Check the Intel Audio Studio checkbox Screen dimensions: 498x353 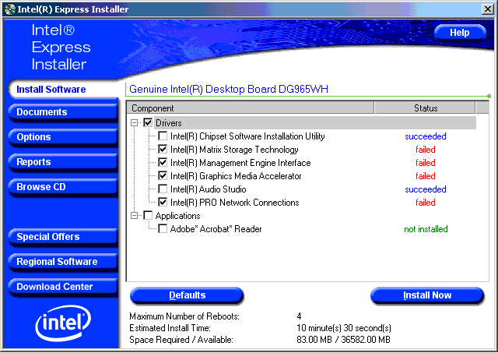(x=163, y=189)
